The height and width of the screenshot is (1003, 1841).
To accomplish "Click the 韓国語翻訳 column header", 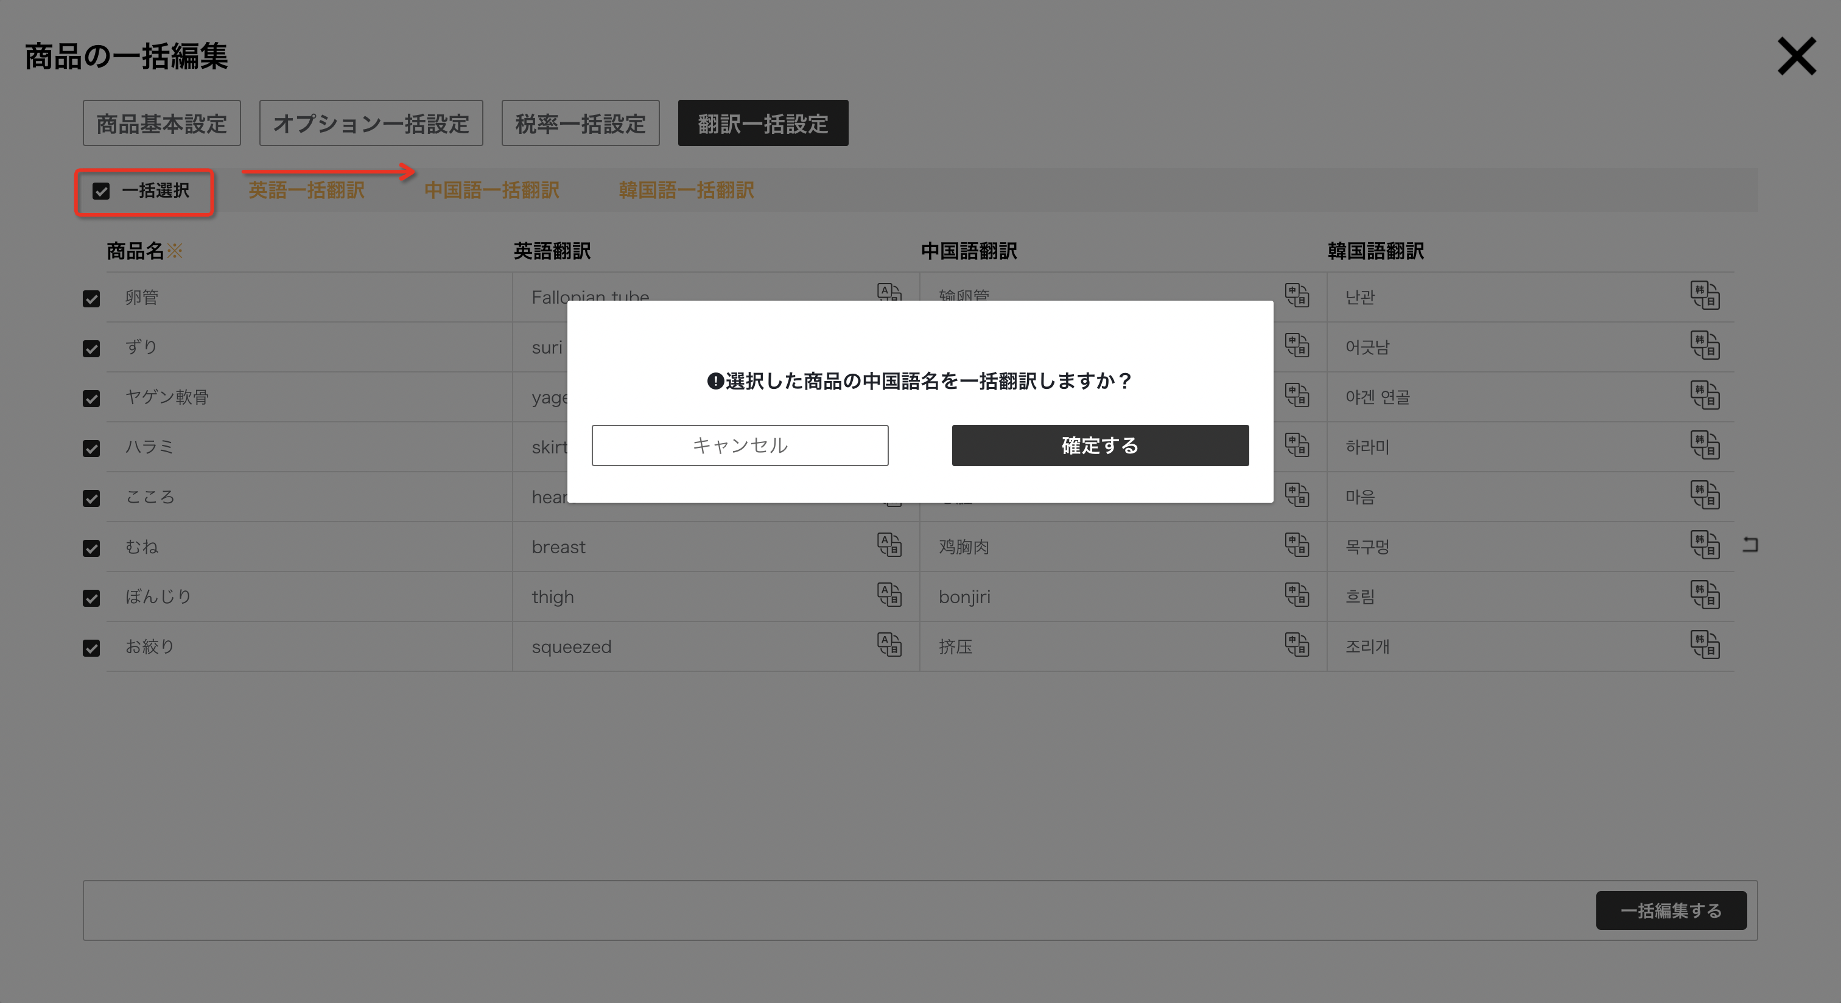I will [x=1376, y=251].
